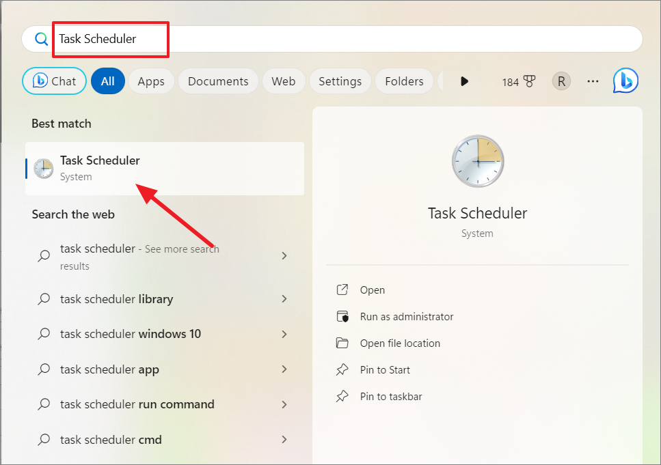Click magnifier icon beside task scheduler windows 10
This screenshot has width=661, height=465.
(44, 334)
